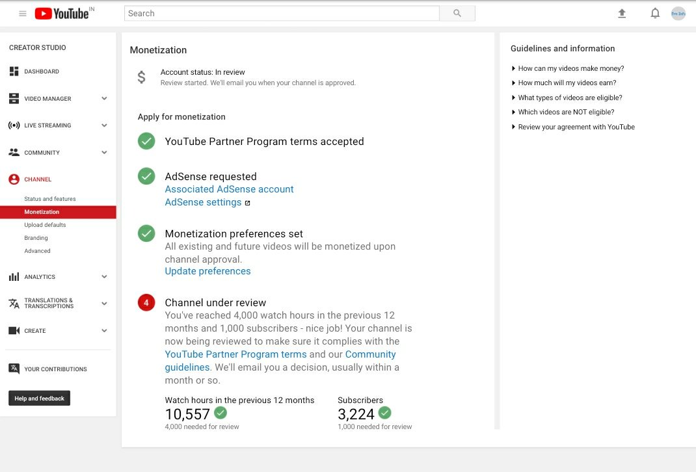
Task: Open Status and features under Channel
Action: pyautogui.click(x=49, y=199)
